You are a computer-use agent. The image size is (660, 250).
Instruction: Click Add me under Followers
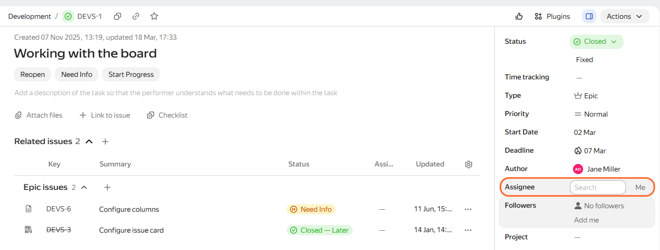point(586,220)
